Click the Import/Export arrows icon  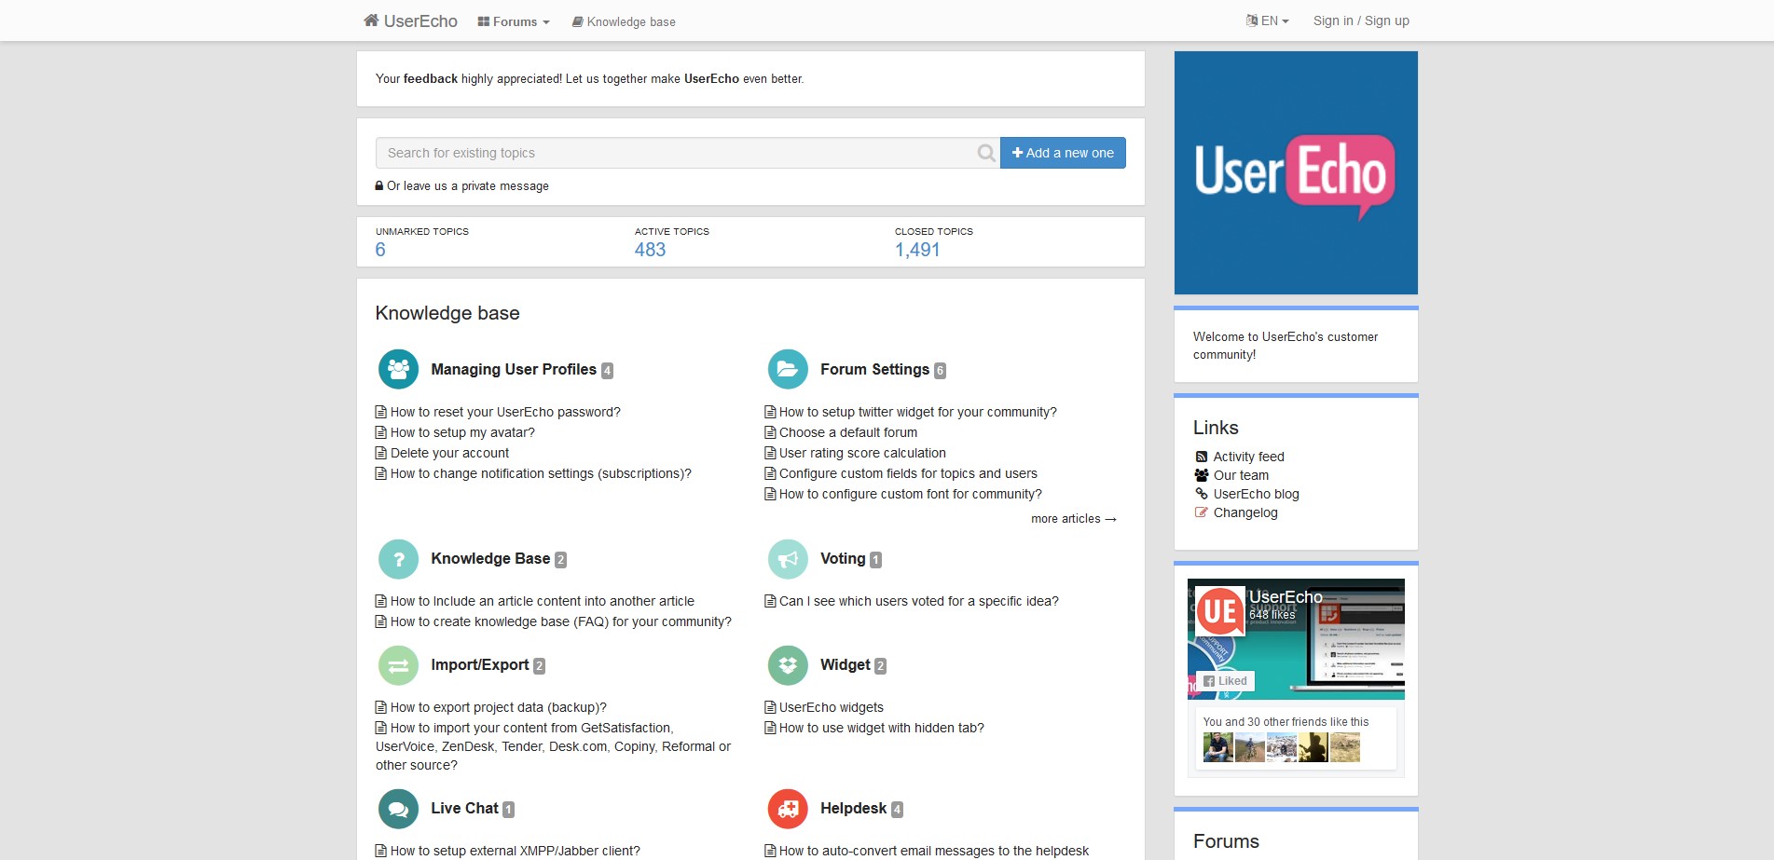pyautogui.click(x=398, y=665)
